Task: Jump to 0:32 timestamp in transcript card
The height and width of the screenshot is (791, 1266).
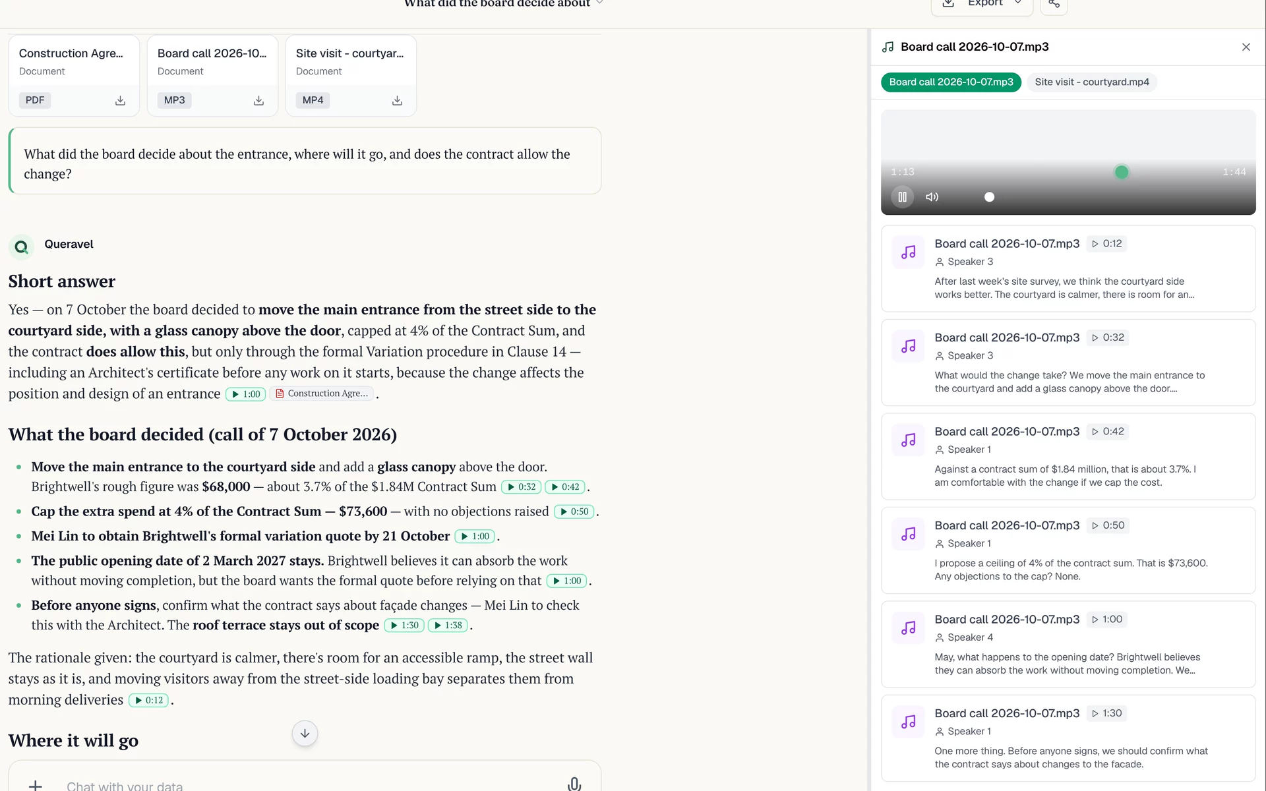Action: pyautogui.click(x=1108, y=337)
